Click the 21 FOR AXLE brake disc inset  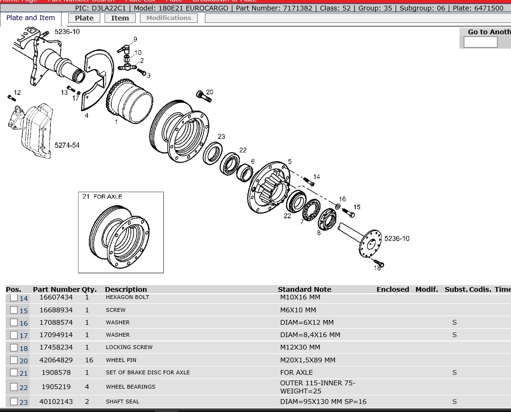tap(121, 232)
